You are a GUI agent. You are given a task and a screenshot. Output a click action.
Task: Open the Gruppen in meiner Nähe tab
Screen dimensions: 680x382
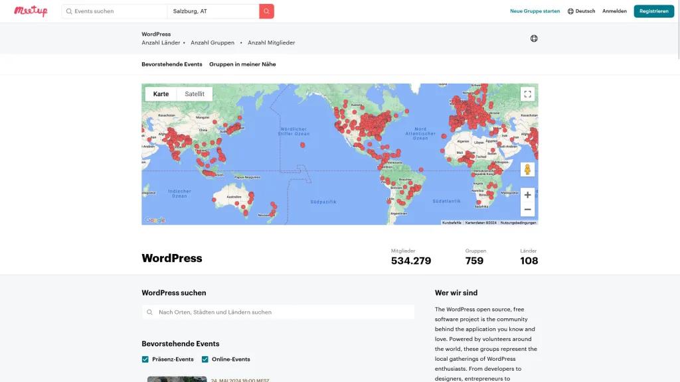(242, 64)
